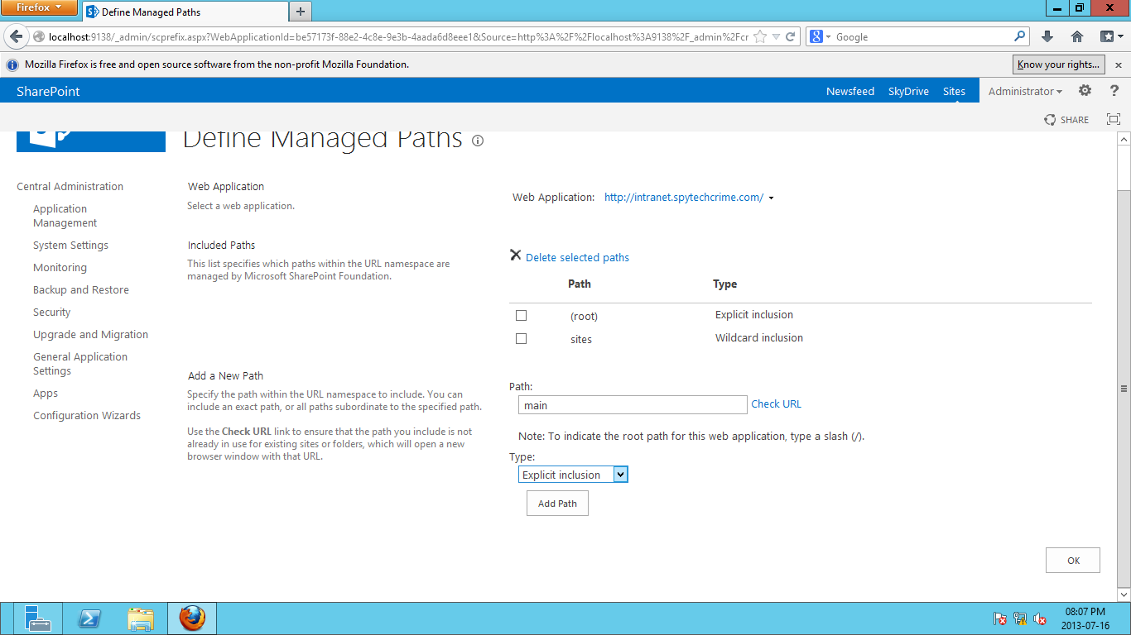Click the Focus on Content icon
1131x635 pixels.
click(x=1114, y=119)
